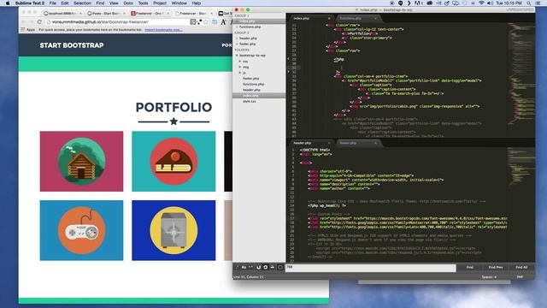
Task: Switch to the localhost:8888 Chrome tab
Action: coord(62,14)
